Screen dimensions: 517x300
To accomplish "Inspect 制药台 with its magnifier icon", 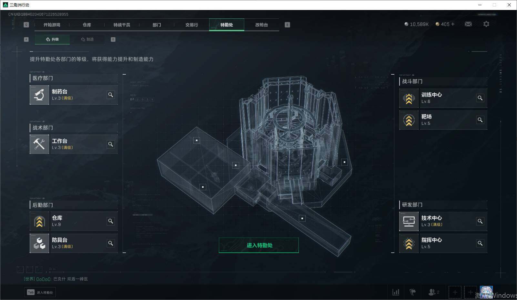I will coord(111,95).
